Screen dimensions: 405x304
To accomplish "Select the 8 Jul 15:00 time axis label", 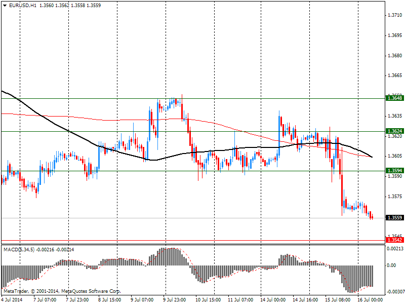I will point(109,300).
